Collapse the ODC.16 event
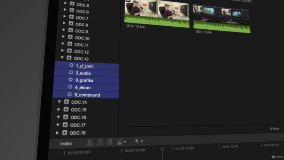 [x=58, y=117]
